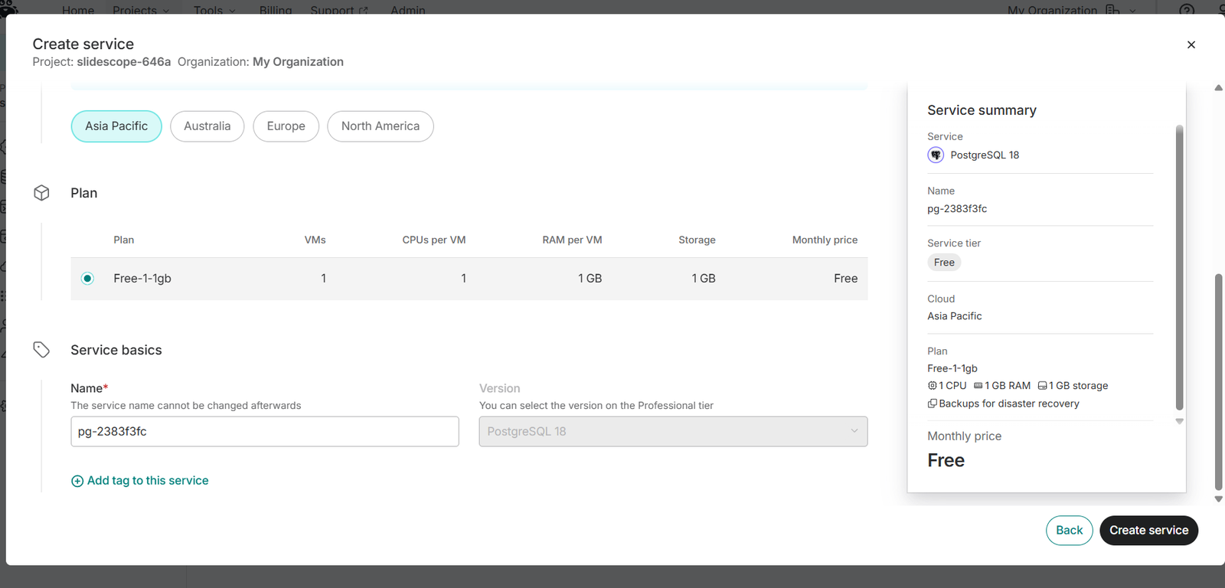Click the CPU icon next to 1 CPU

(x=932, y=386)
